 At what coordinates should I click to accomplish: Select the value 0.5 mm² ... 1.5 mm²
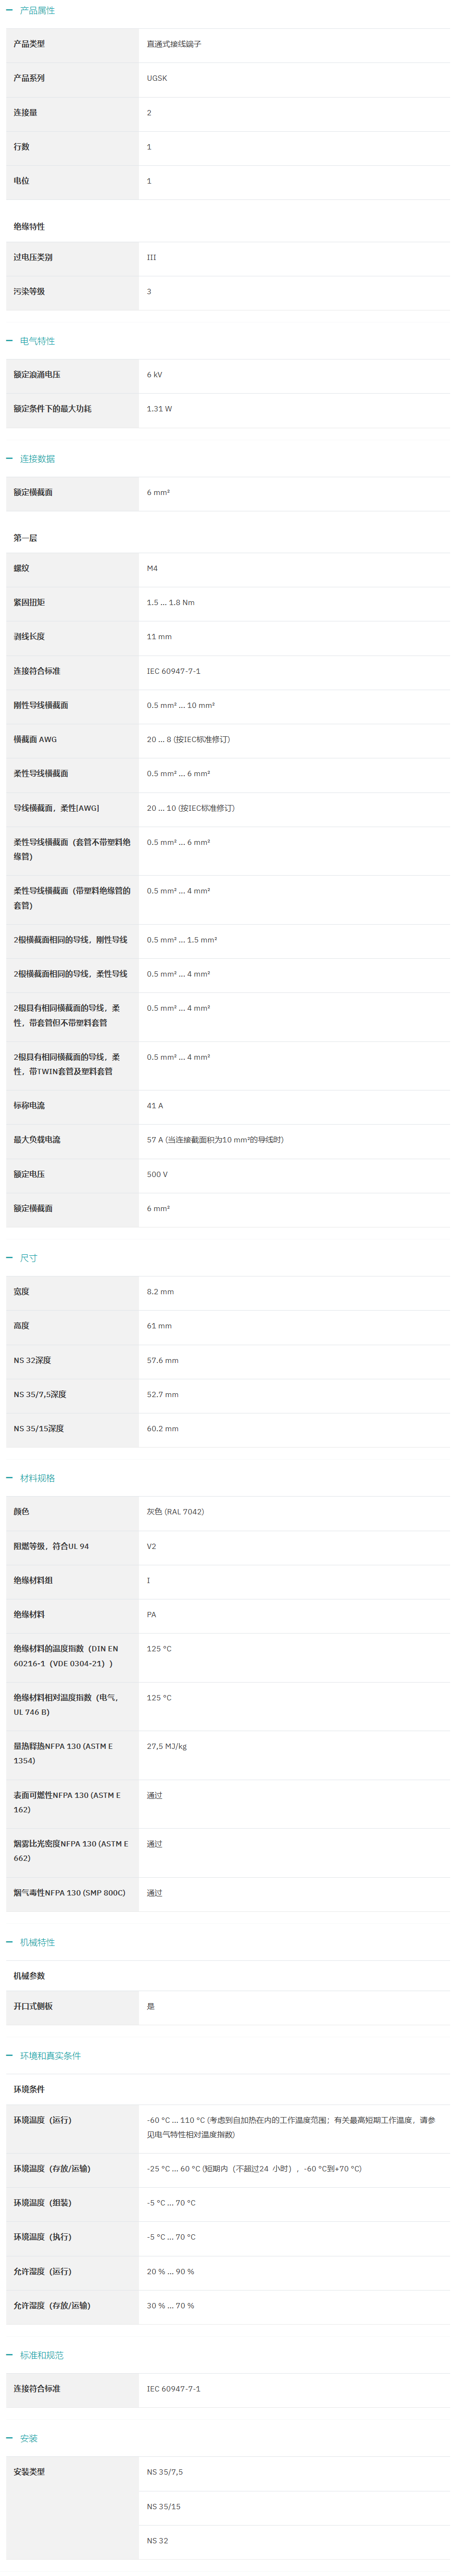tap(182, 939)
